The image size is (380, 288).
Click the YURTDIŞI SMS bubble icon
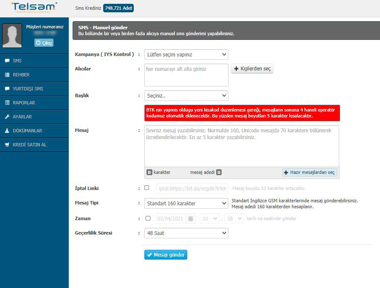7,89
